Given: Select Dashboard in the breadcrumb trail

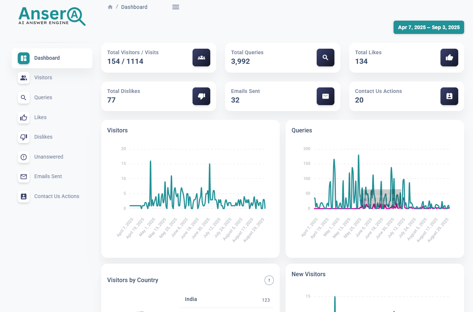Looking at the screenshot, I should [x=134, y=7].
